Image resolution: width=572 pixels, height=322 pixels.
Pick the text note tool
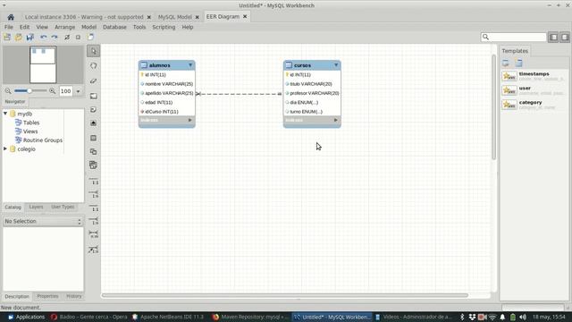pos(93,109)
